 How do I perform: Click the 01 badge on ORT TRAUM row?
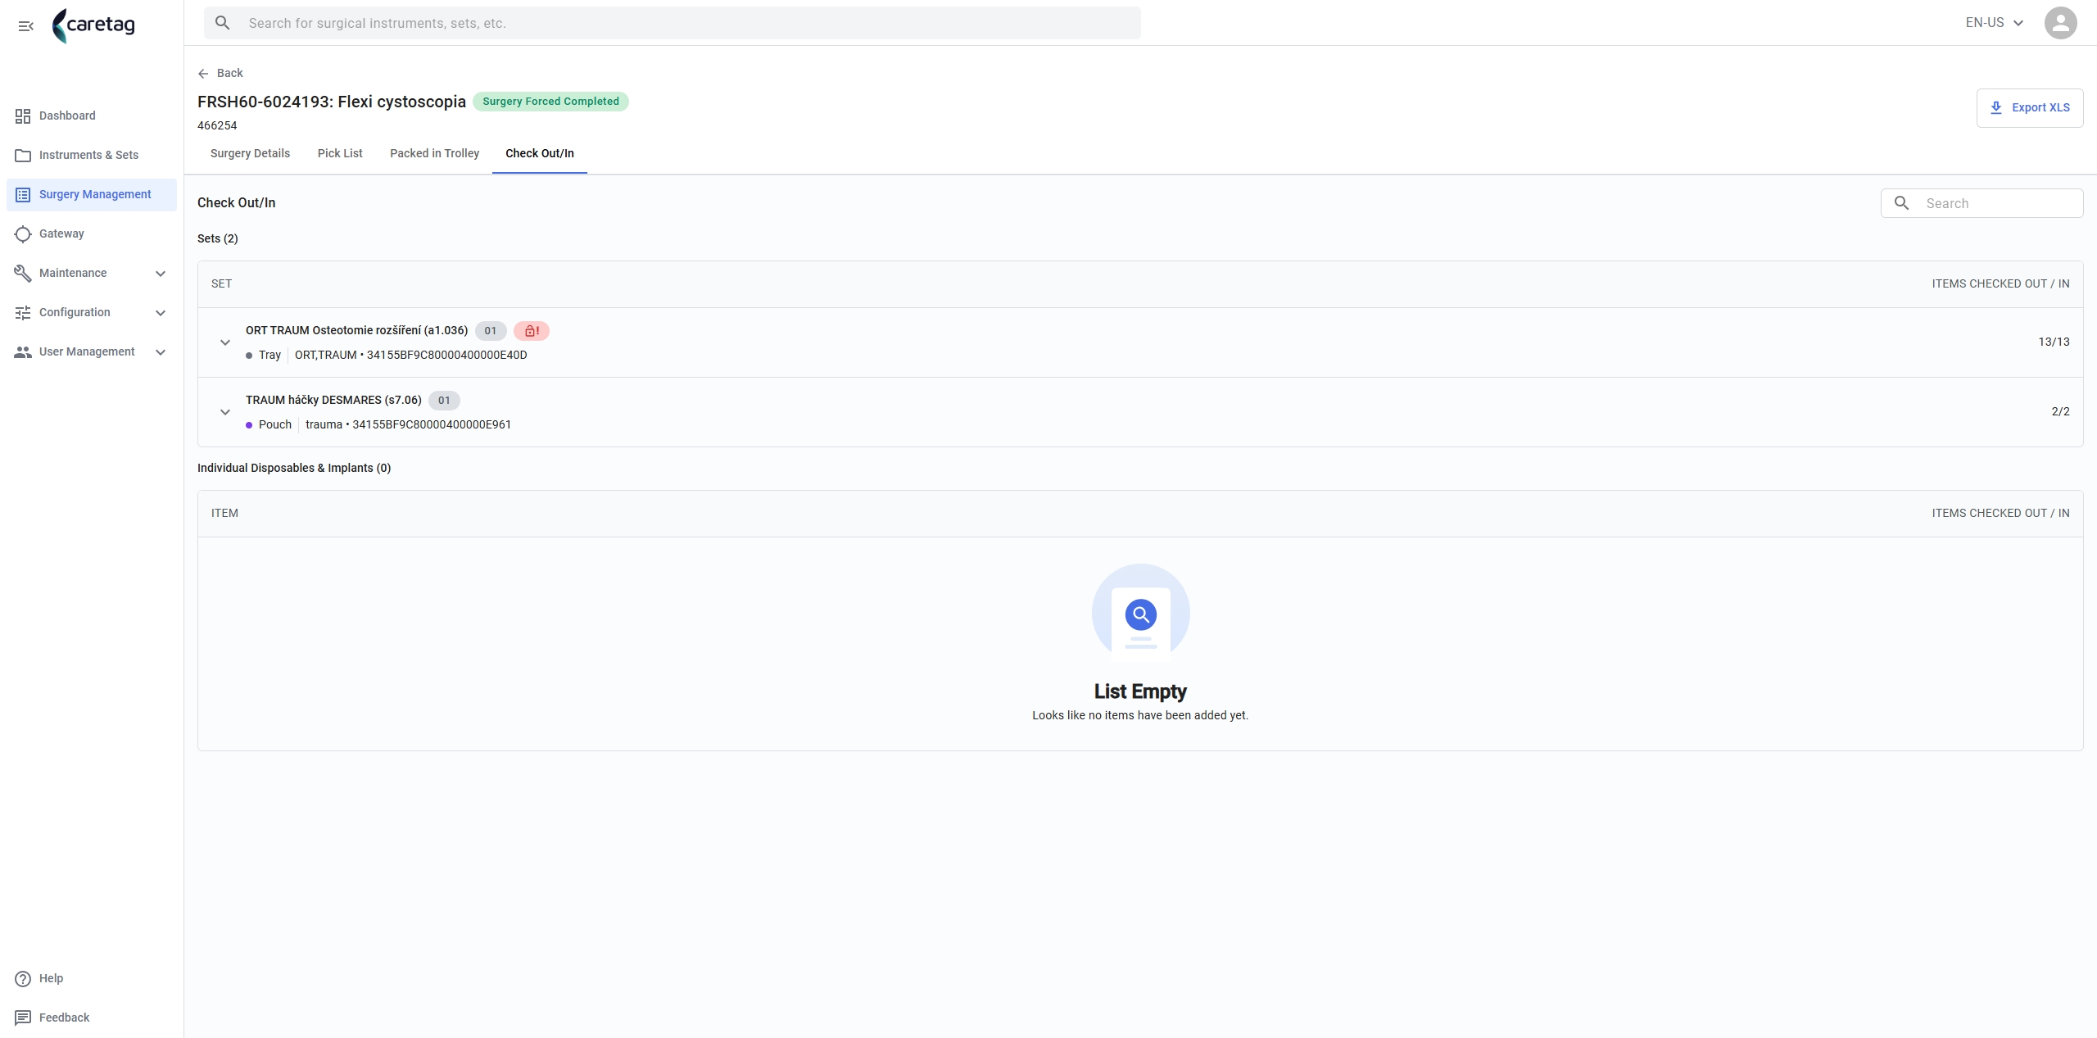click(491, 331)
